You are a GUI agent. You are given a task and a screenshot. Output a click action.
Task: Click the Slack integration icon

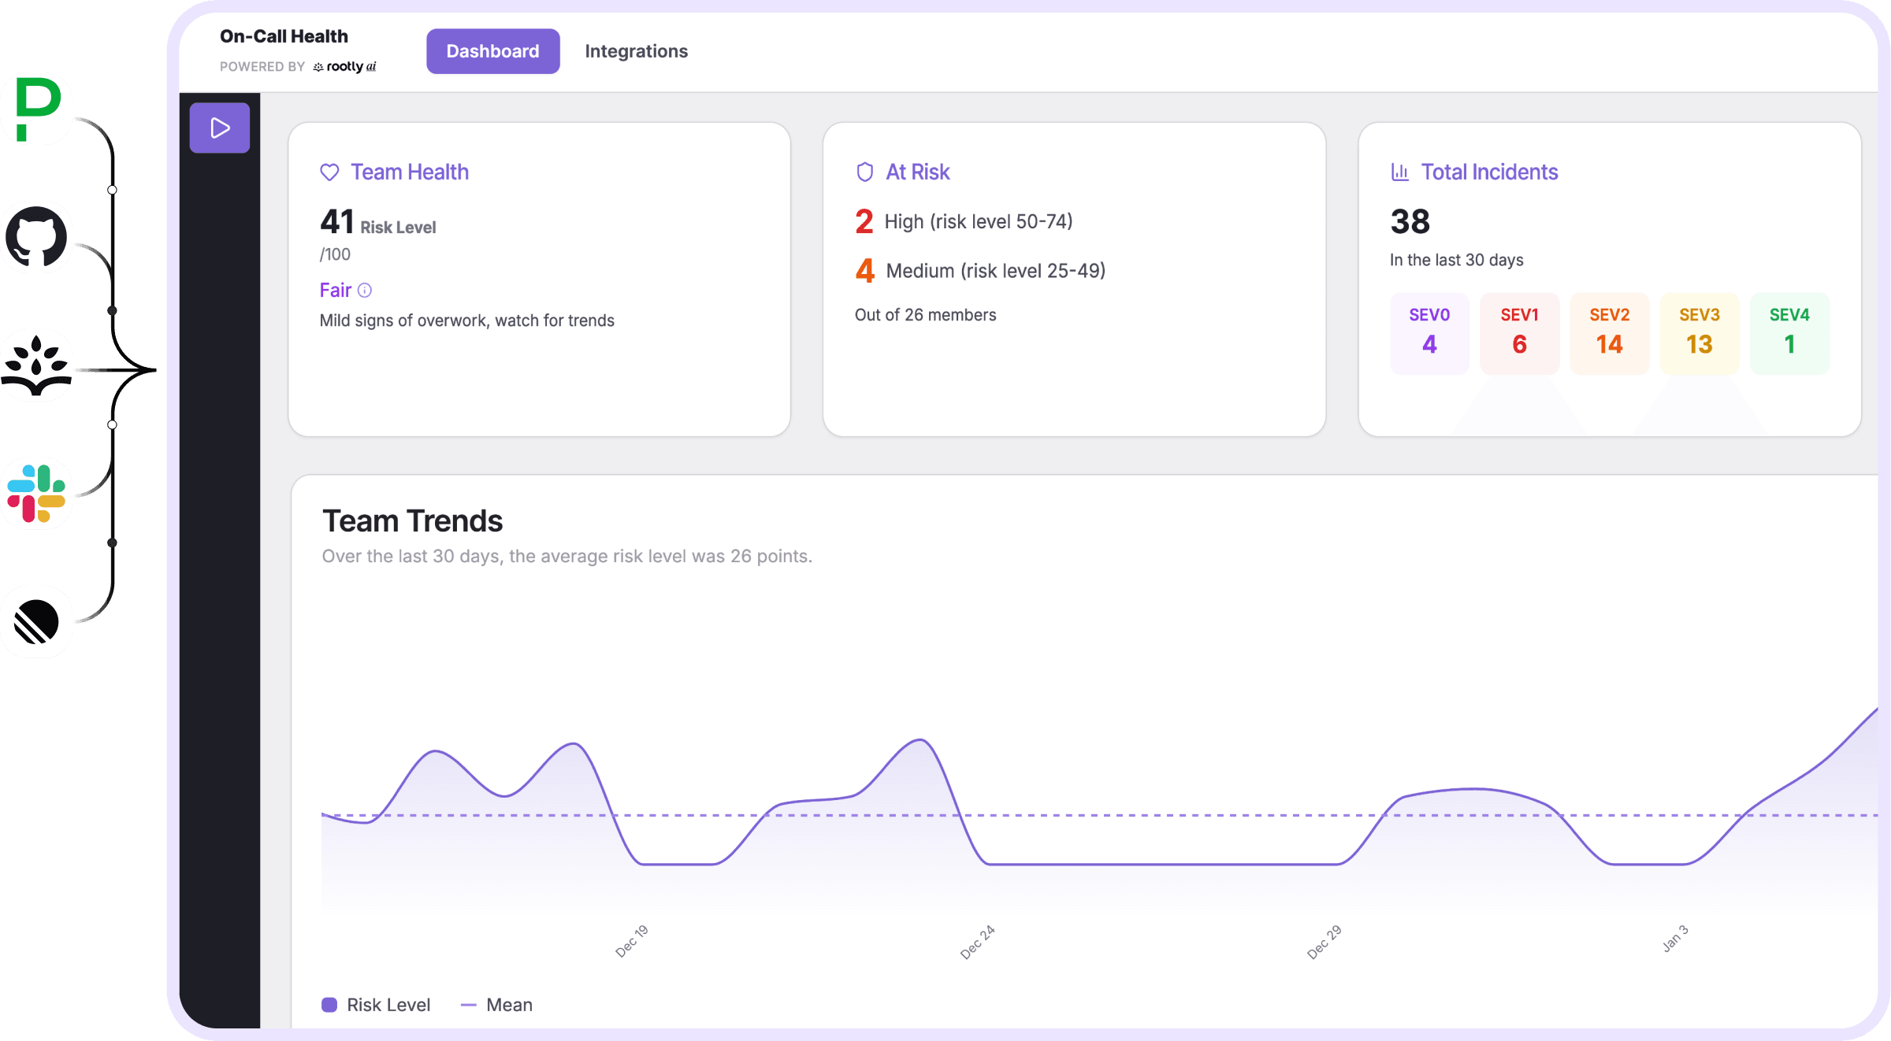point(37,494)
